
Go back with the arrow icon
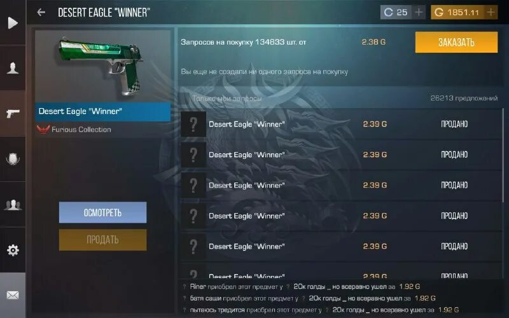click(41, 12)
